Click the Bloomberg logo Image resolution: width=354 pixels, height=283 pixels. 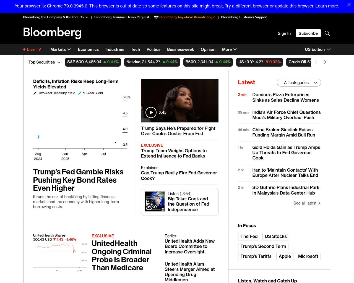click(x=52, y=33)
